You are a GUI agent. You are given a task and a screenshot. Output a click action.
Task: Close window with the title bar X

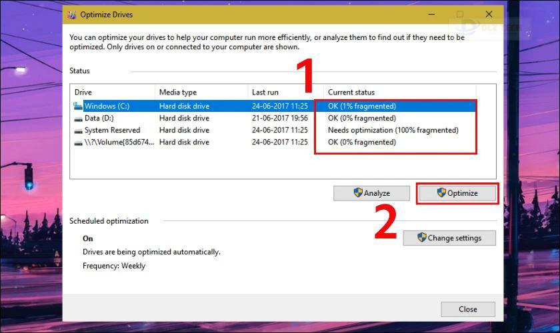point(489,15)
